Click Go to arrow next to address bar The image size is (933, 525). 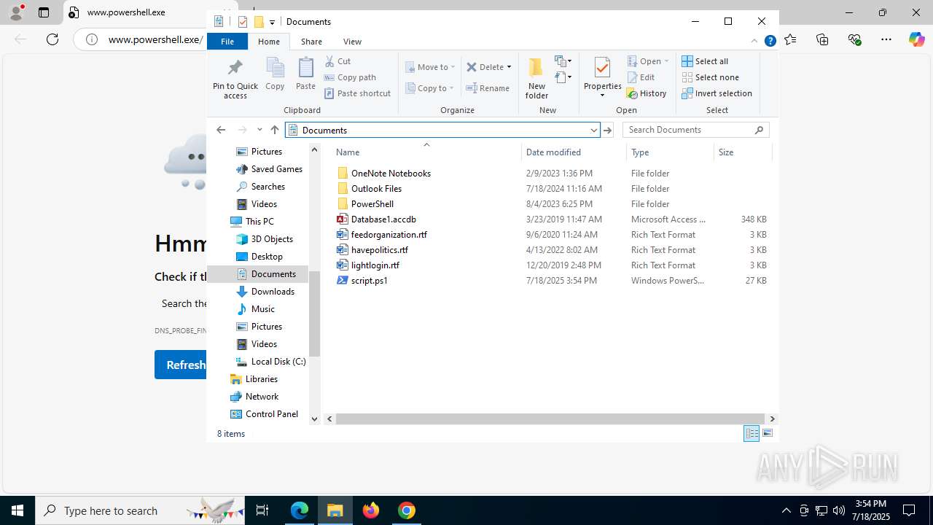click(608, 130)
